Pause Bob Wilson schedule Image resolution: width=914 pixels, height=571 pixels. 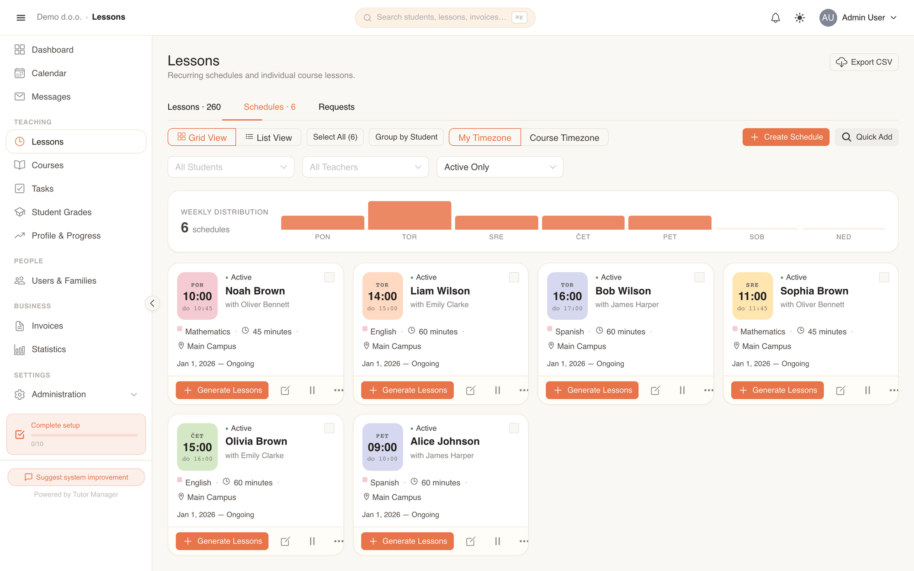(x=682, y=390)
